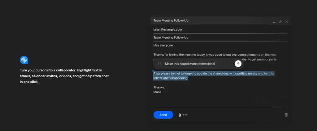The height and width of the screenshot is (131, 317).
Task: Click the 'Turn your cursor into a collaborator' description
Action: point(64,76)
